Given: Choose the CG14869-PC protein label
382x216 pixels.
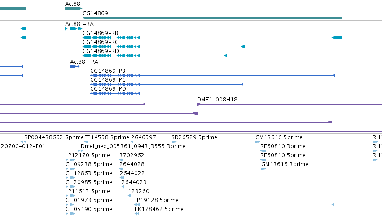Looking at the screenshot, I should (x=108, y=80).
